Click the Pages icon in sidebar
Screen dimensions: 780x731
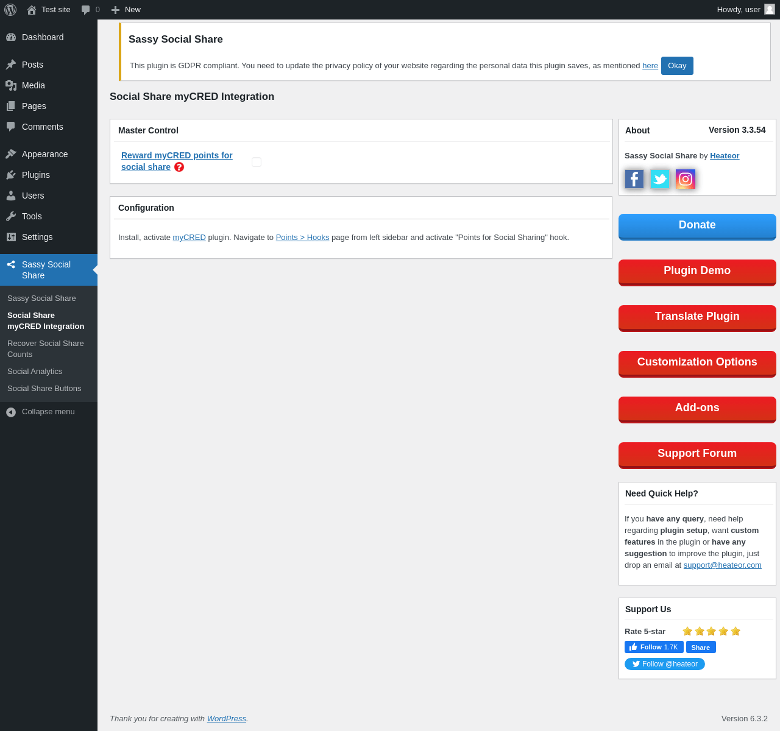click(11, 106)
